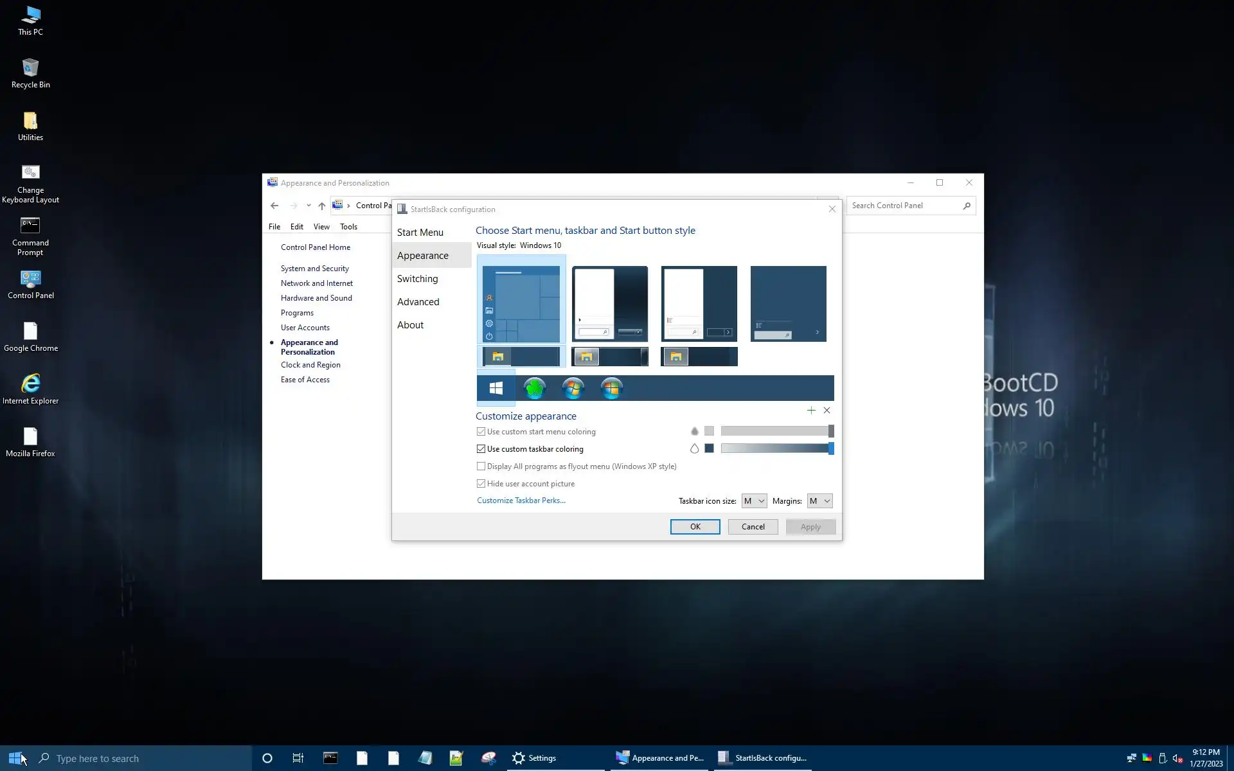Toggle Hide user account picture checkbox
Screen dimensions: 1234x771
coord(481,484)
